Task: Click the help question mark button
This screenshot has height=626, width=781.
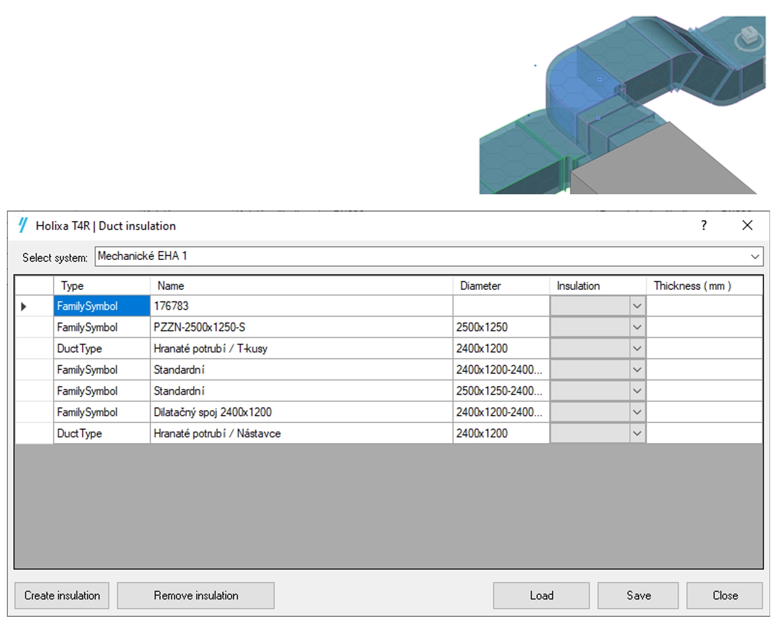Action: click(x=703, y=225)
